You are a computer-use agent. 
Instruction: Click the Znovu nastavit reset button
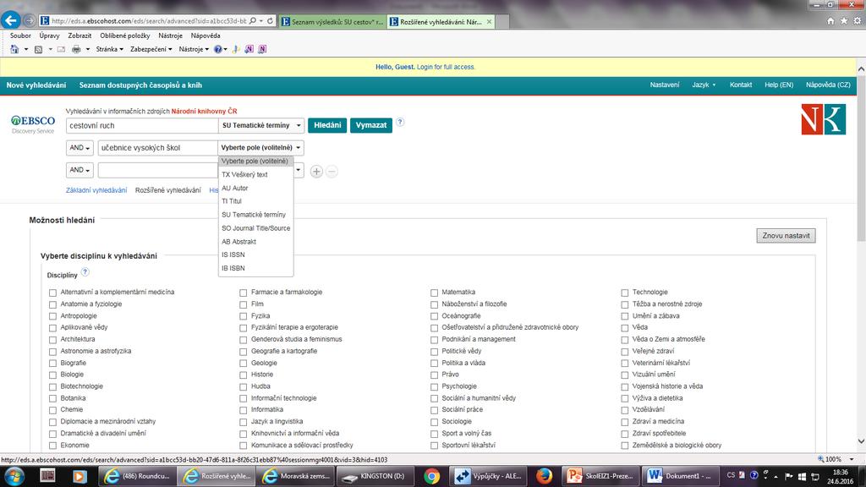tap(786, 236)
